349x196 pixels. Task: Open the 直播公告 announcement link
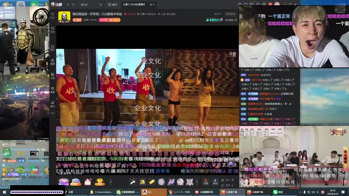pos(232,20)
